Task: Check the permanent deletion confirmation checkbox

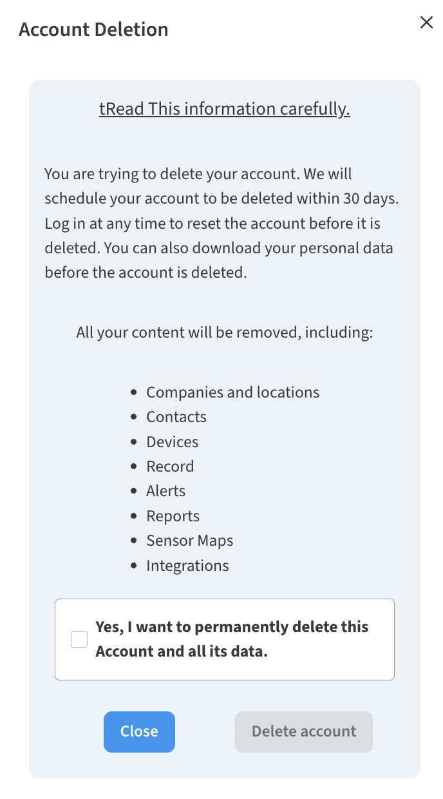Action: 79,639
